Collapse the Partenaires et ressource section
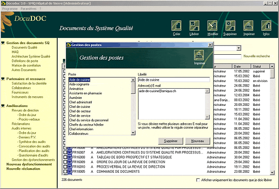Viewport: 279px width, 189px height. pos(3,79)
